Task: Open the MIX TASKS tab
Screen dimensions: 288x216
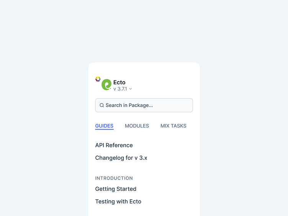Action: [173, 126]
